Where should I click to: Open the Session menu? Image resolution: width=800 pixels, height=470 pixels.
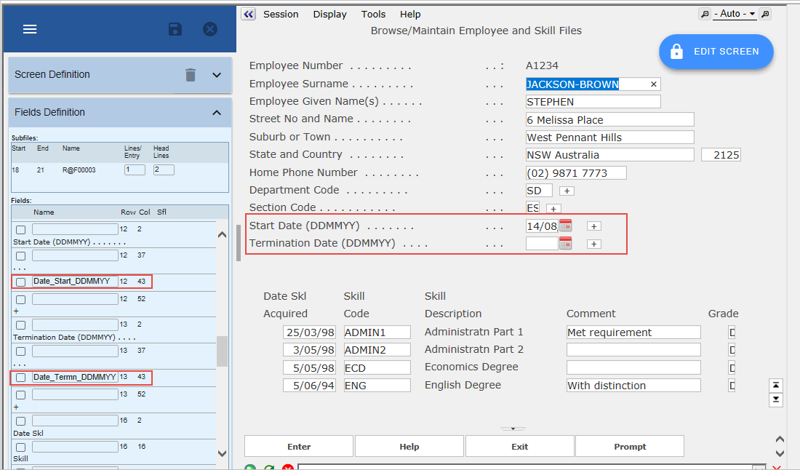tap(281, 14)
